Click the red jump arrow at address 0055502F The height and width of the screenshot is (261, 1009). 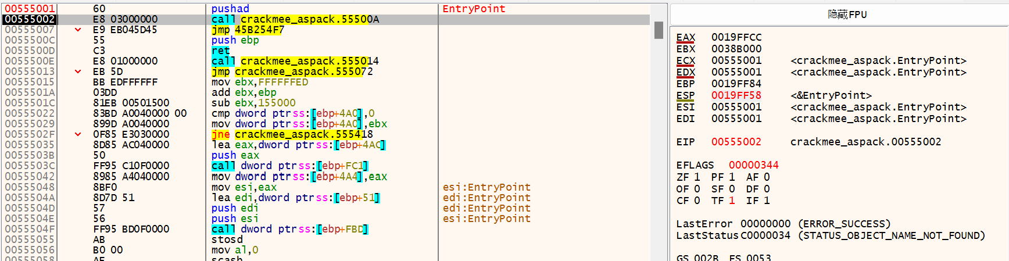click(78, 134)
